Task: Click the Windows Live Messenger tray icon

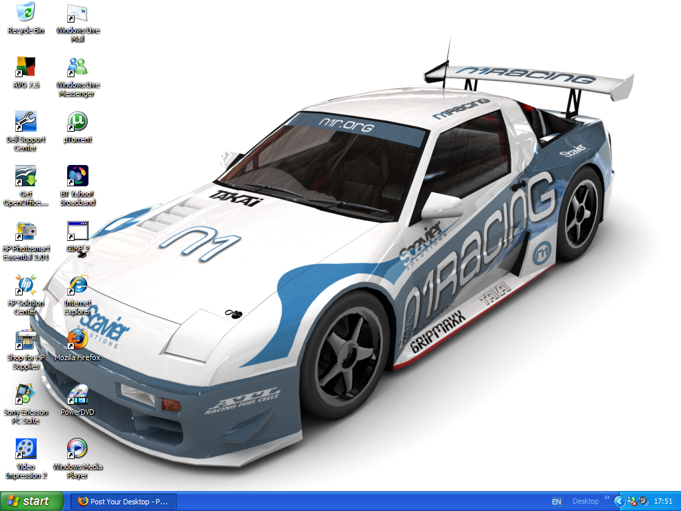Action: (632, 502)
